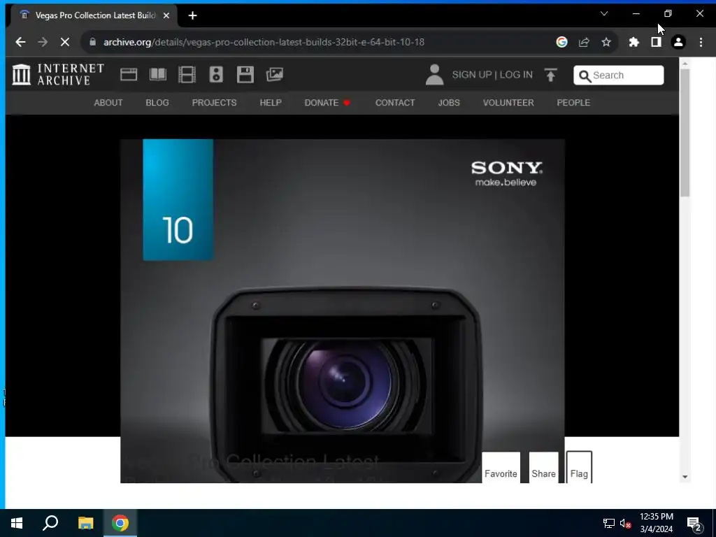Open the HELP menu item
This screenshot has width=716, height=537.
coord(271,103)
